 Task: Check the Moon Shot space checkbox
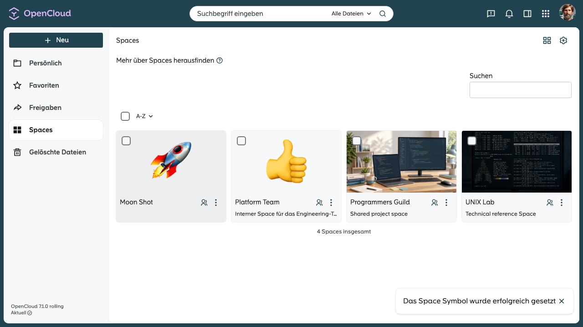click(126, 141)
